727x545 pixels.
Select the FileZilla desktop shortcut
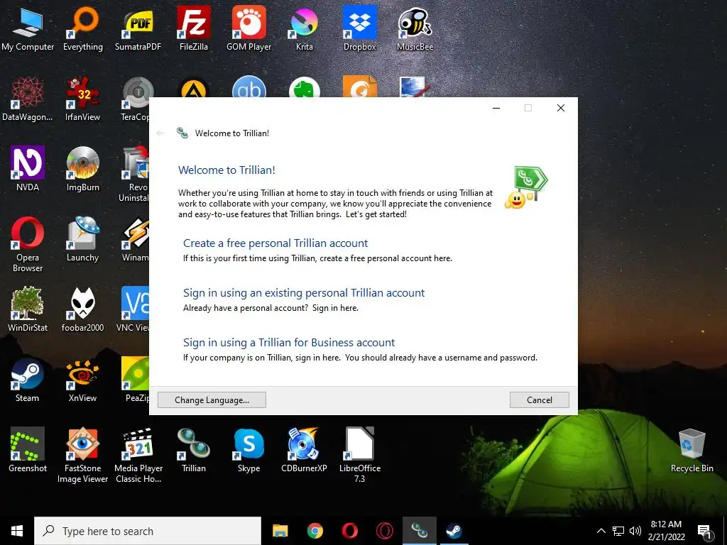[x=193, y=28]
